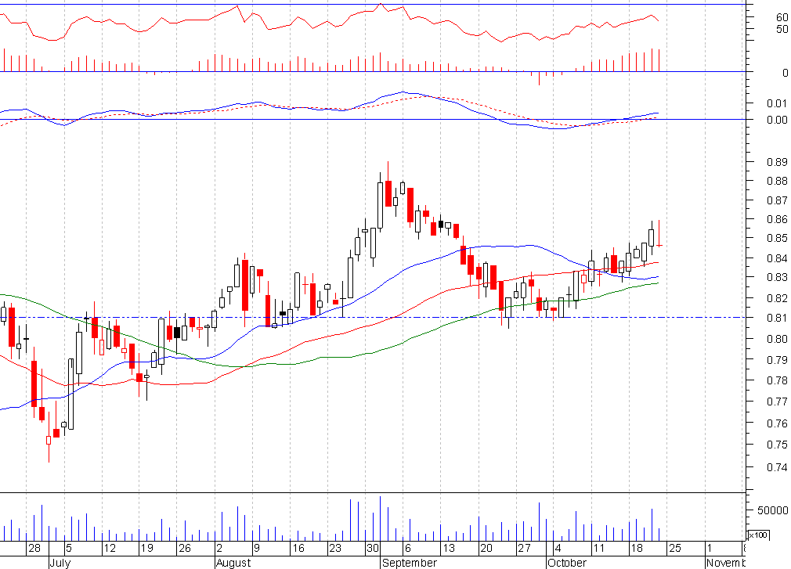Viewport: 791px width, 569px height.
Task: Select the 0.80 price axis label
Action: (x=777, y=339)
